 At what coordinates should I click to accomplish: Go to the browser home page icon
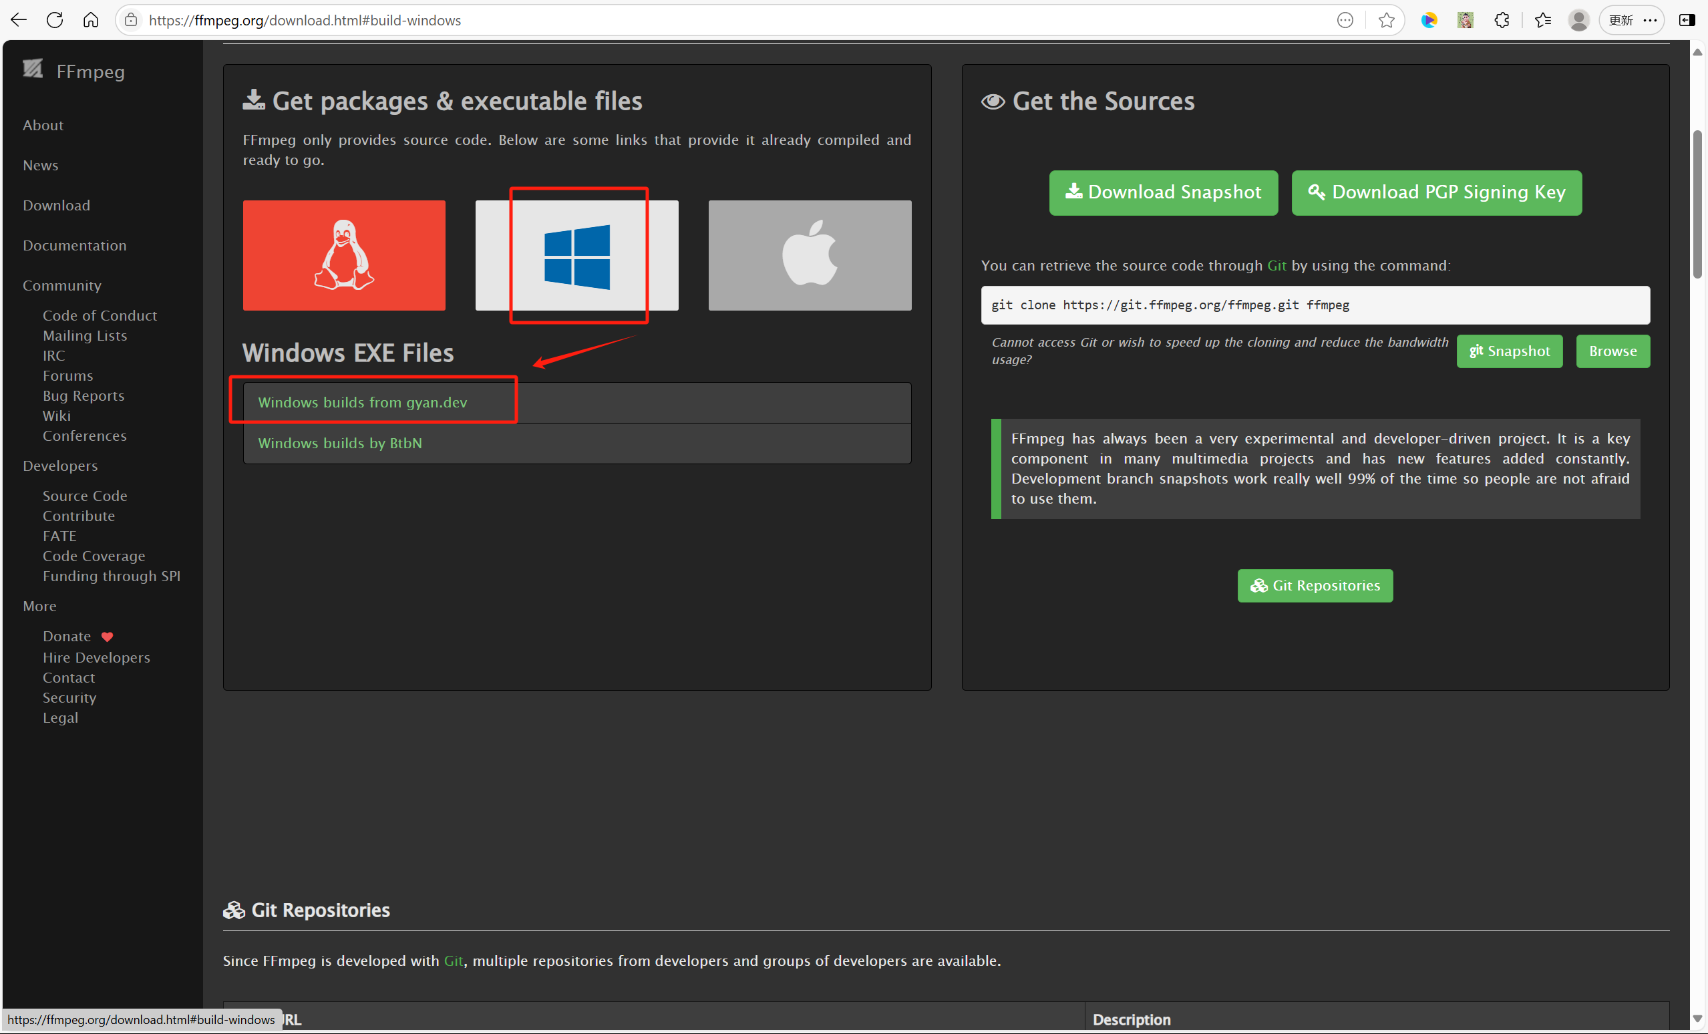pyautogui.click(x=91, y=20)
